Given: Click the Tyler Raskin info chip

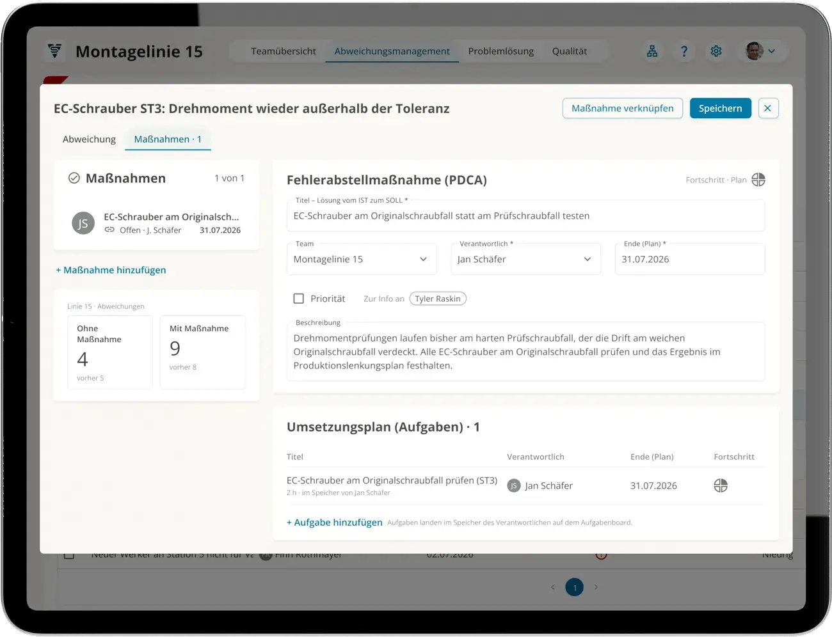Looking at the screenshot, I should 438,299.
